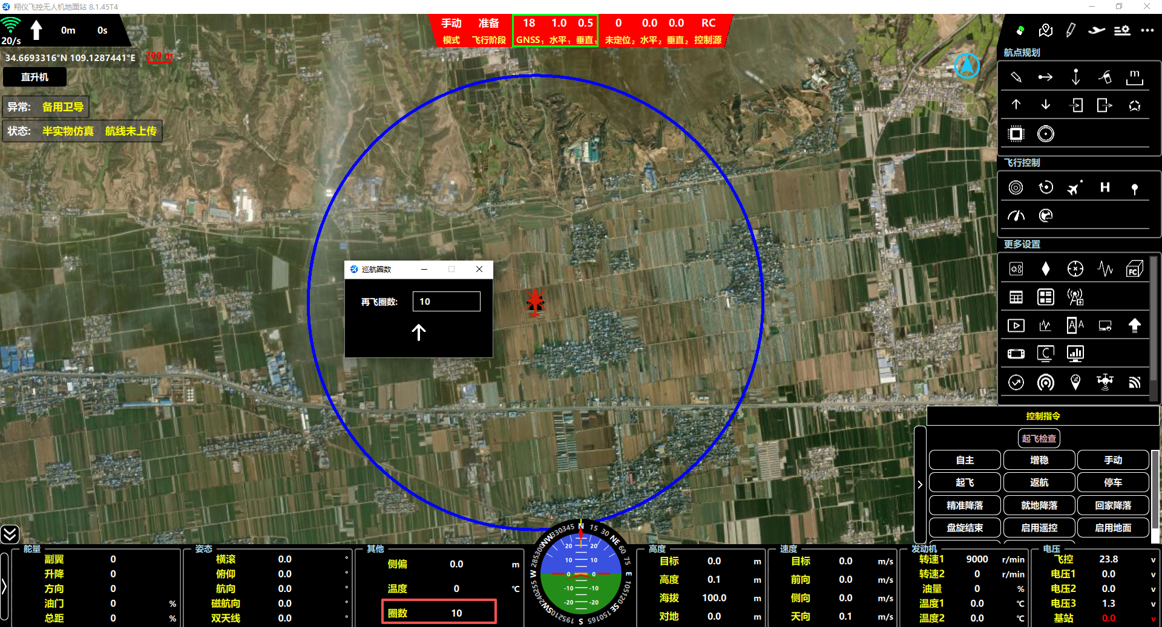Click the 再飞圈数 input field
The image size is (1162, 627).
coord(447,302)
